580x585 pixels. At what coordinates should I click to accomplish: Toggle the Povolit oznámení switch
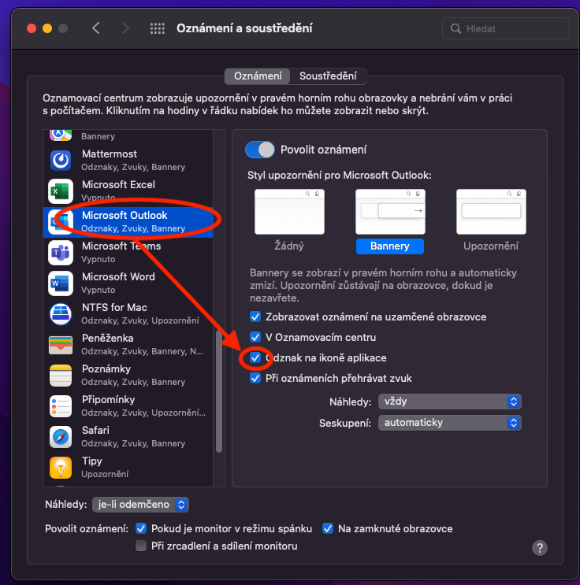pos(260,150)
